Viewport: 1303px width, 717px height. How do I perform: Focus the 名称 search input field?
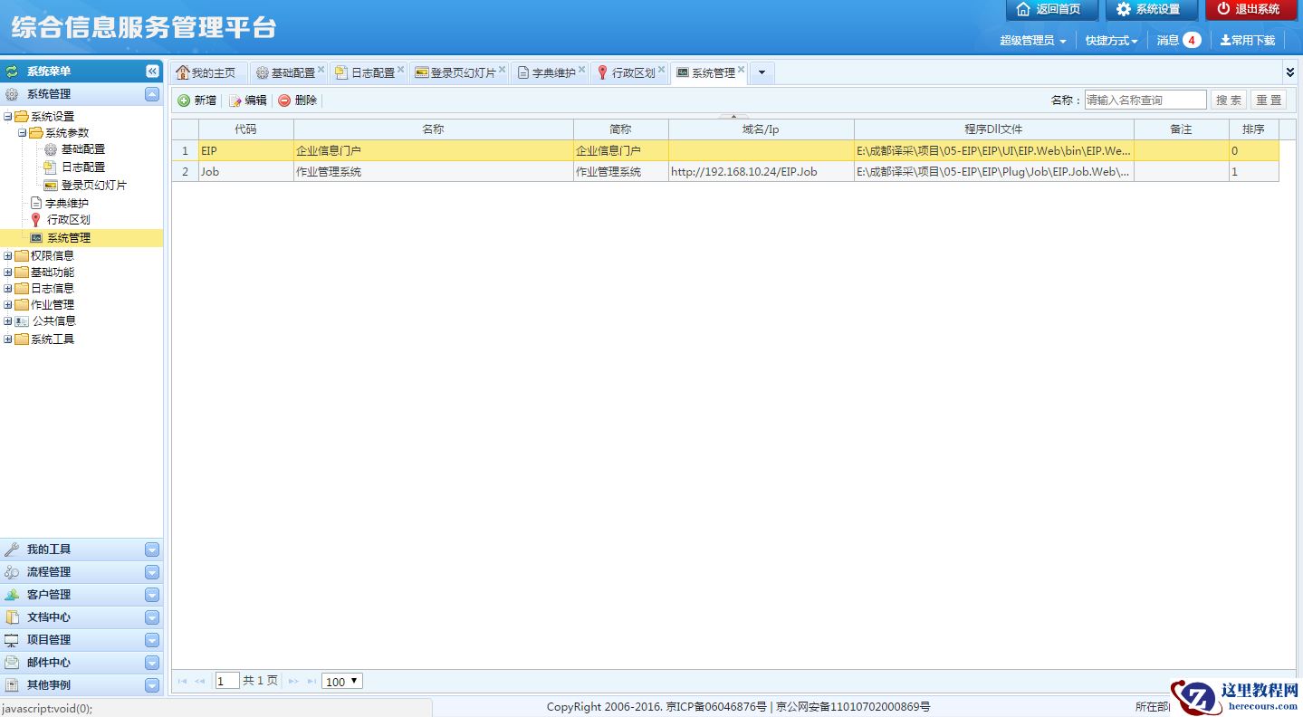point(1145,100)
